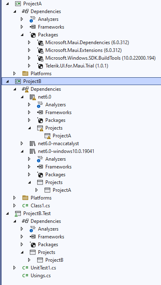This screenshot has height=285, width=161.
Task: Click the Platforms folder icon under ProjectB
Action: (25, 198)
